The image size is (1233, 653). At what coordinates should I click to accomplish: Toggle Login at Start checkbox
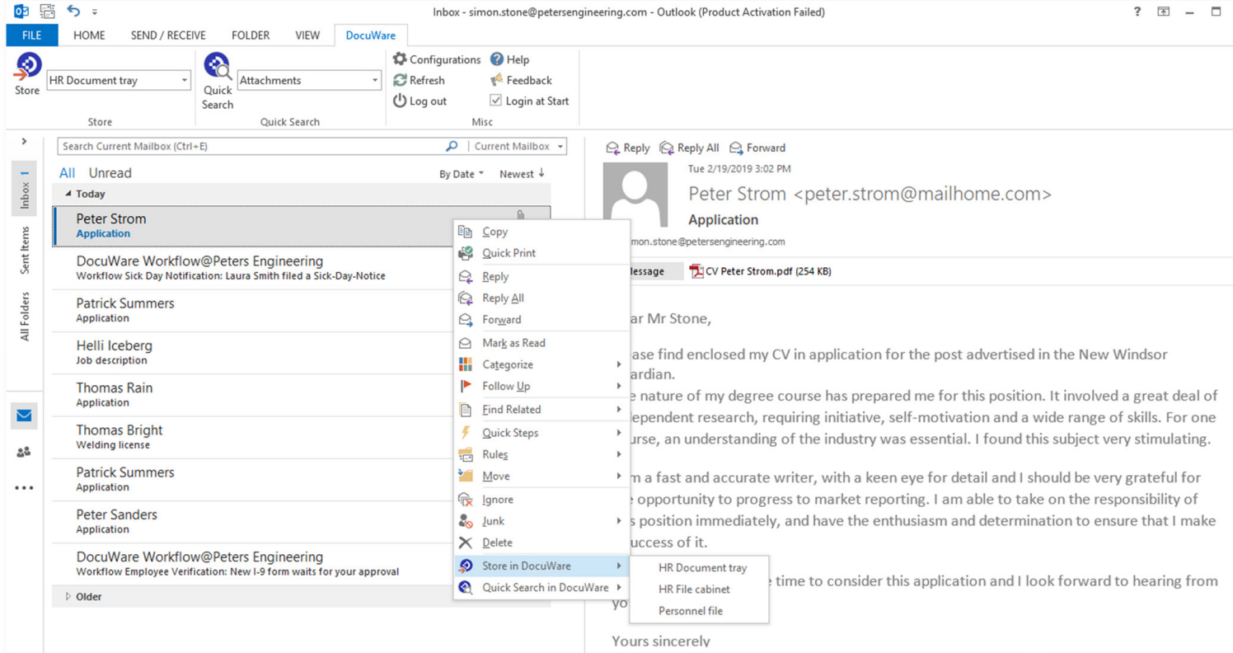pos(495,101)
